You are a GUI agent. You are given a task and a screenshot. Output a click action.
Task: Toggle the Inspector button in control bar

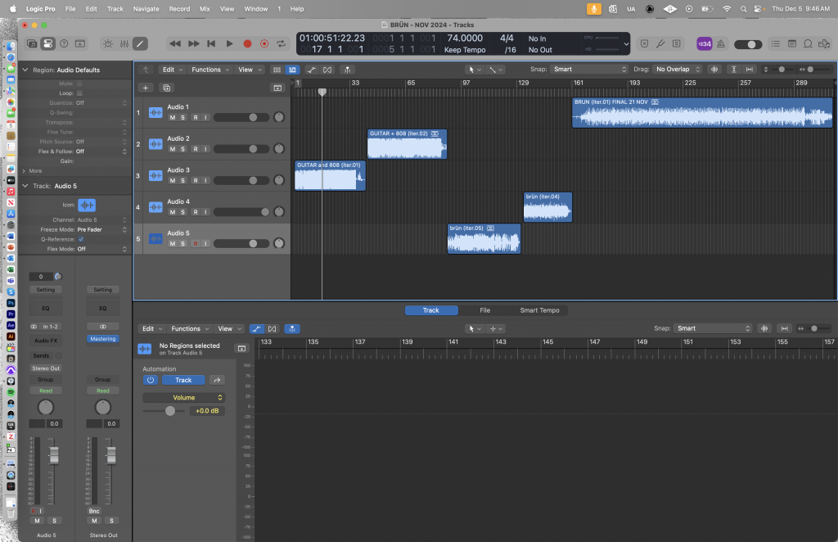click(48, 44)
